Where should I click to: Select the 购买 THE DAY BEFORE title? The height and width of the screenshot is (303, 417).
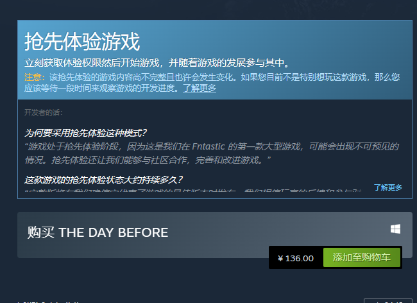[x=98, y=232]
